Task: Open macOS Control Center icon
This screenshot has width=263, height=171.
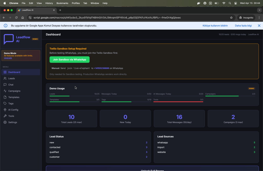Action: pos(236,3)
